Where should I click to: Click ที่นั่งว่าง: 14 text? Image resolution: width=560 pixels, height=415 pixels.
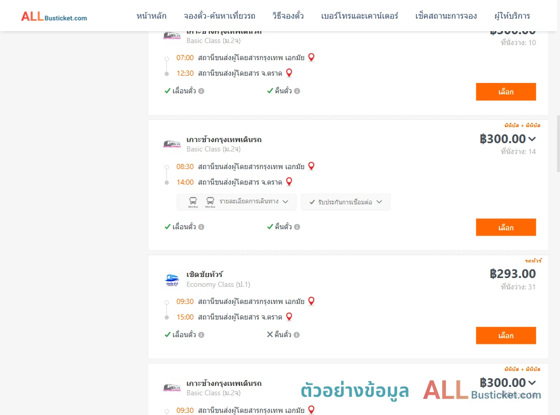coord(518,151)
